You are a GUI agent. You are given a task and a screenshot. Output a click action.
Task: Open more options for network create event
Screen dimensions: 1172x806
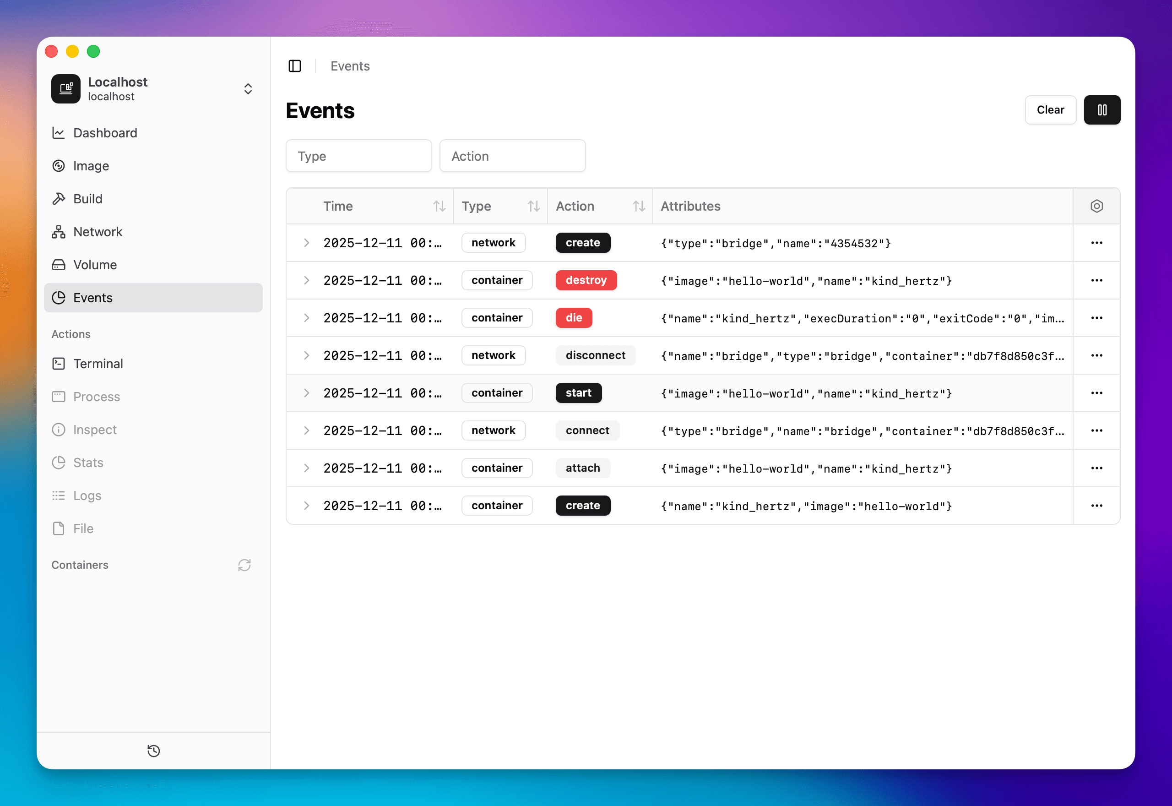point(1096,243)
